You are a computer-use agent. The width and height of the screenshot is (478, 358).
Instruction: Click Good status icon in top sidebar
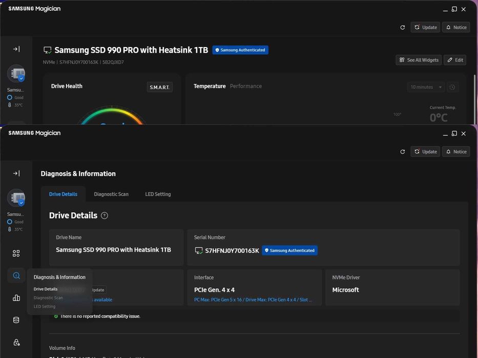click(9, 97)
